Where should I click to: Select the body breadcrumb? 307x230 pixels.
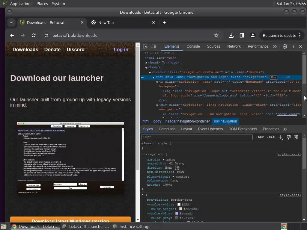157,121
